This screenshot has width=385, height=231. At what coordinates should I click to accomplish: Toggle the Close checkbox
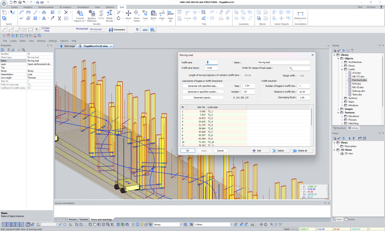(42, 31)
